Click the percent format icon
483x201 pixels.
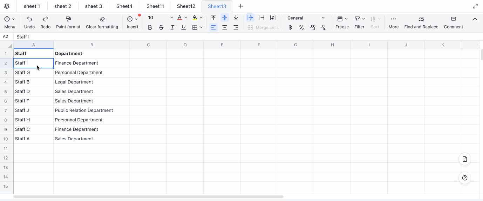[x=301, y=27]
